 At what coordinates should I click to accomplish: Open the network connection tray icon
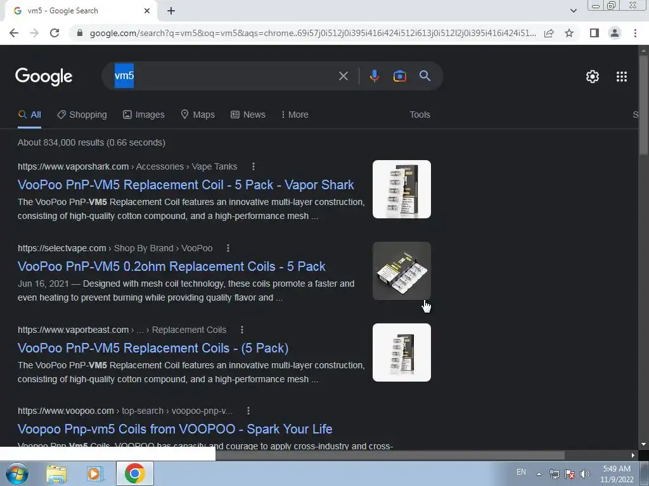[x=554, y=474]
